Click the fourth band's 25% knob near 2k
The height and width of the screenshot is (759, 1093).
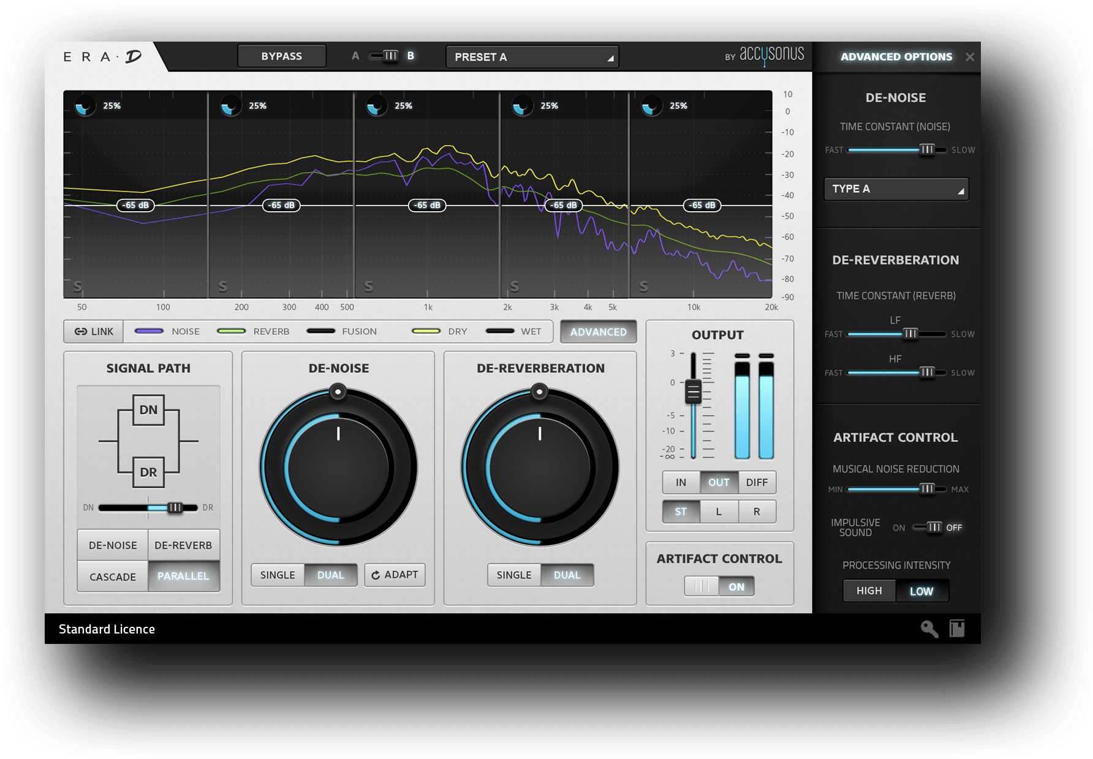click(522, 106)
